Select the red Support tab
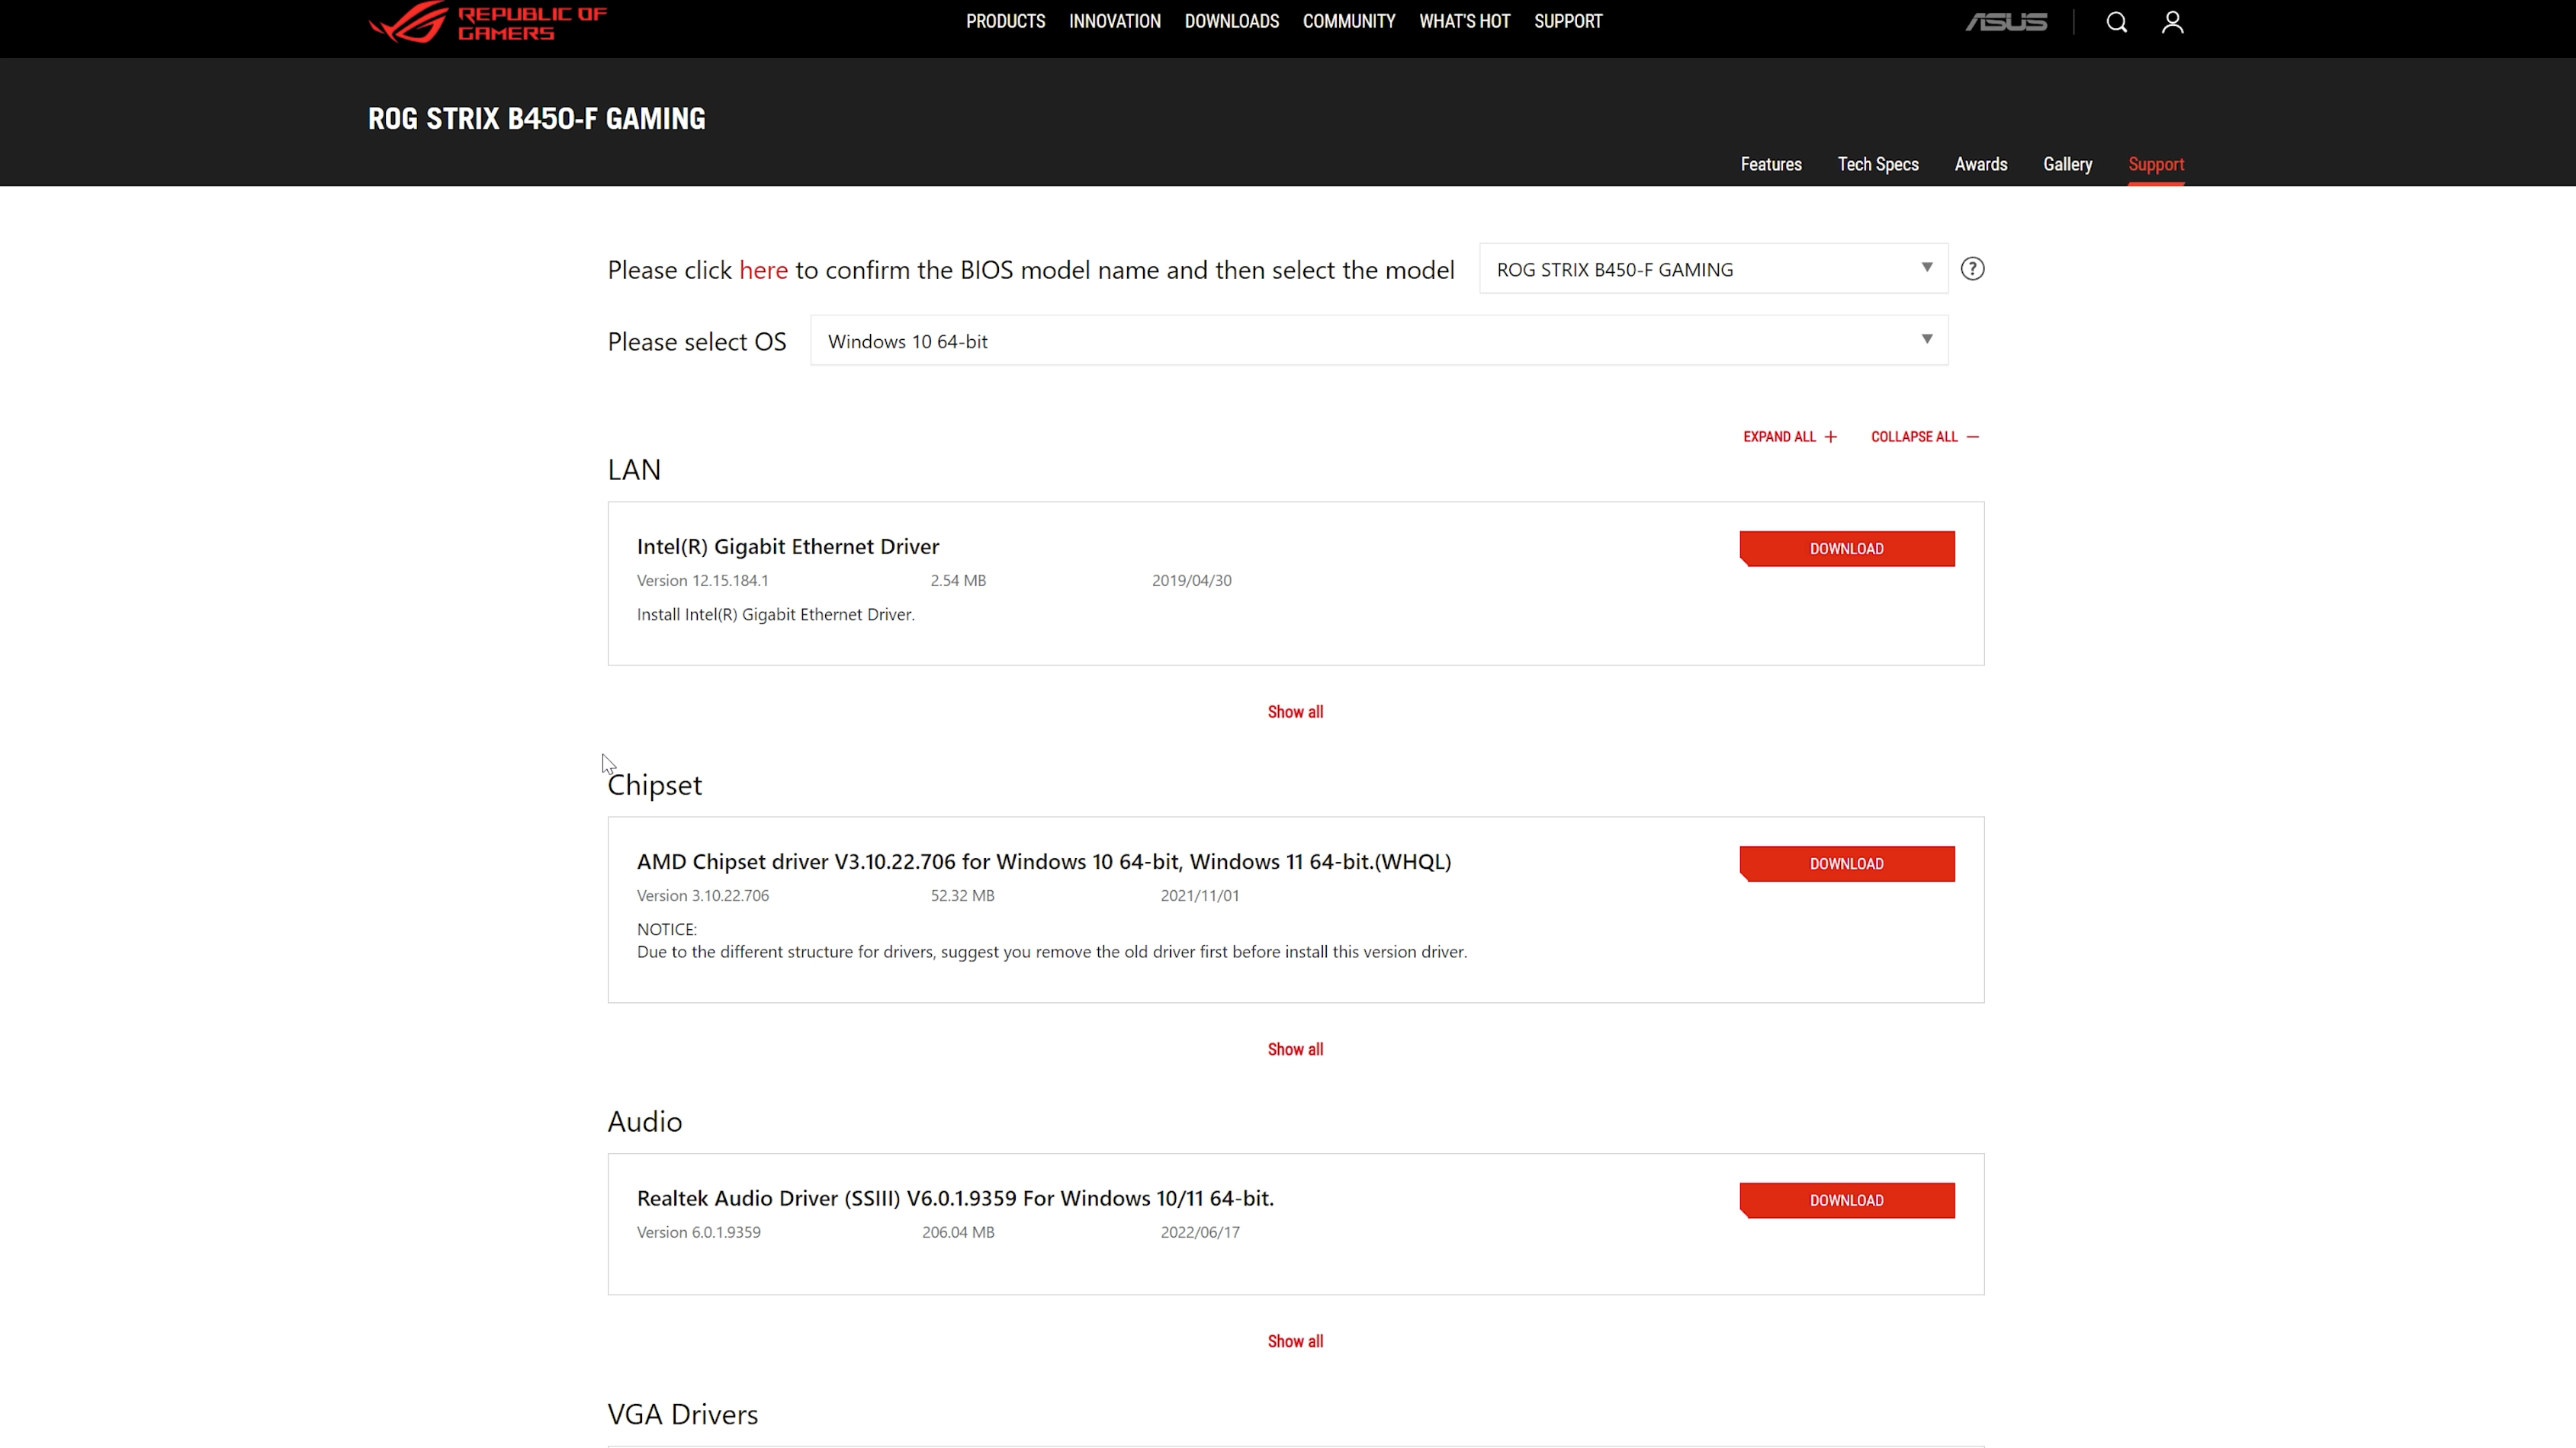Screen dimensions: 2576x1448 tap(2155, 164)
